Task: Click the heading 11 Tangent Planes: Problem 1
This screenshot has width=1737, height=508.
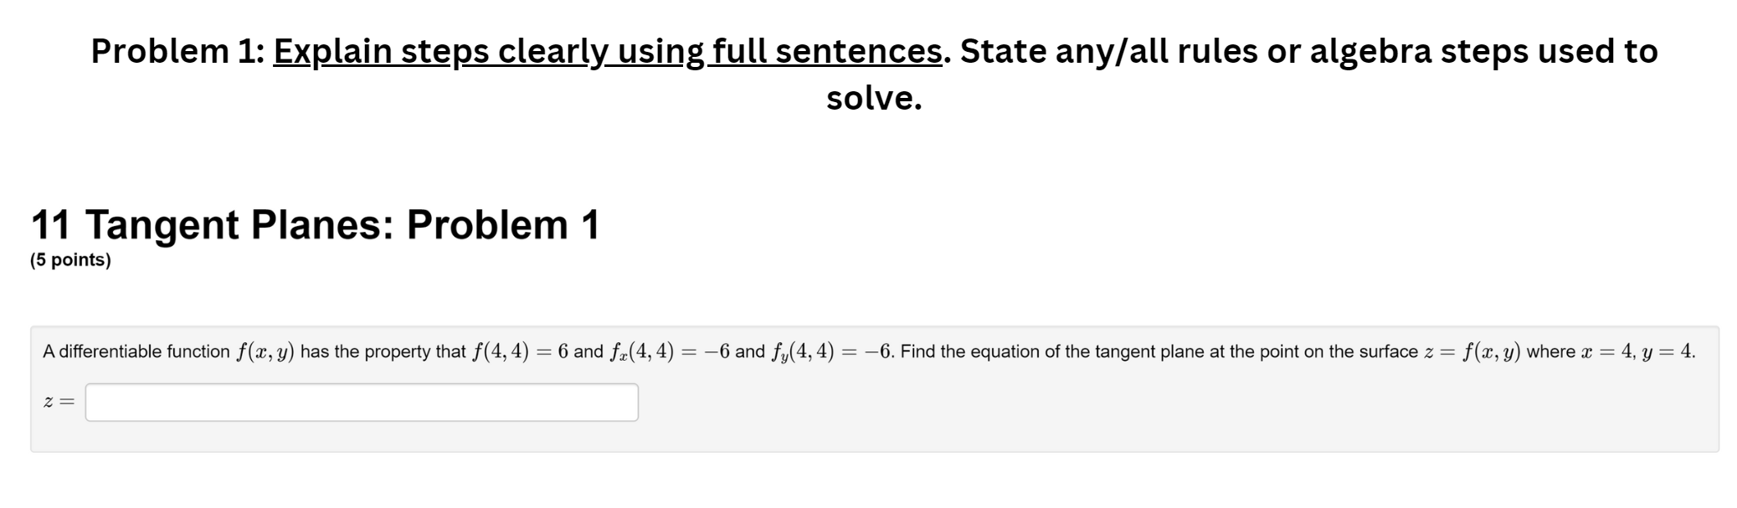Action: click(x=316, y=223)
